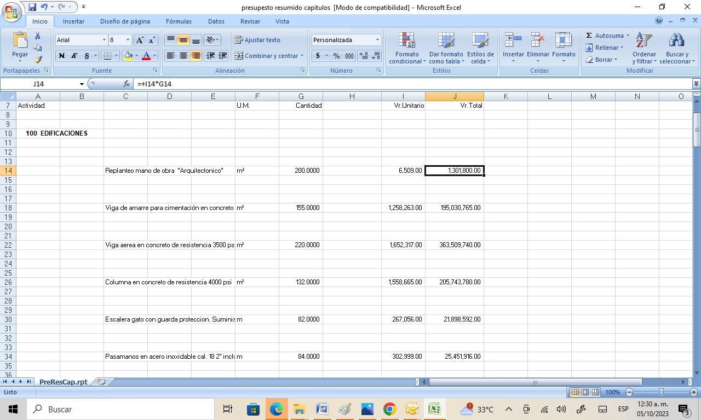The image size is (701, 420).
Task: Switch to Page Layout view in status bar
Action: click(x=585, y=392)
